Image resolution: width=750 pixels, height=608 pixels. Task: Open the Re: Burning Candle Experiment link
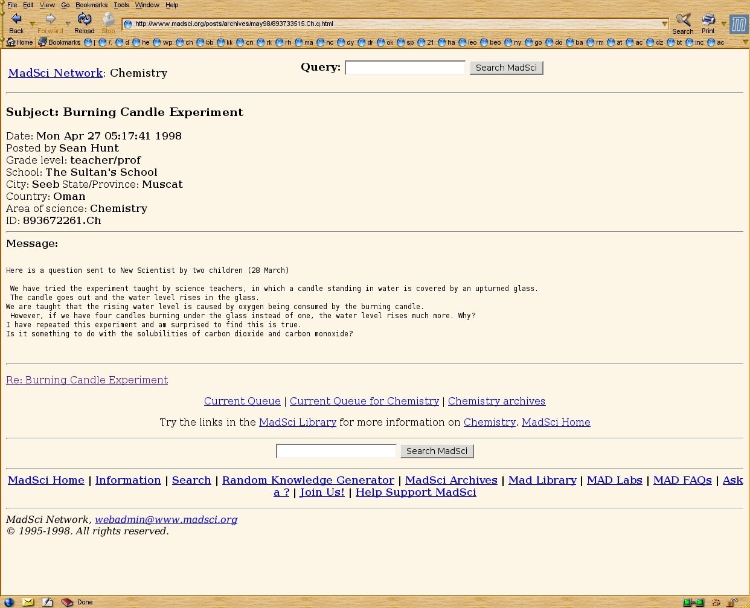click(87, 380)
